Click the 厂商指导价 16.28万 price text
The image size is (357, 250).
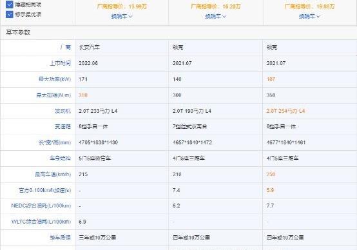pyautogui.click(x=216, y=6)
